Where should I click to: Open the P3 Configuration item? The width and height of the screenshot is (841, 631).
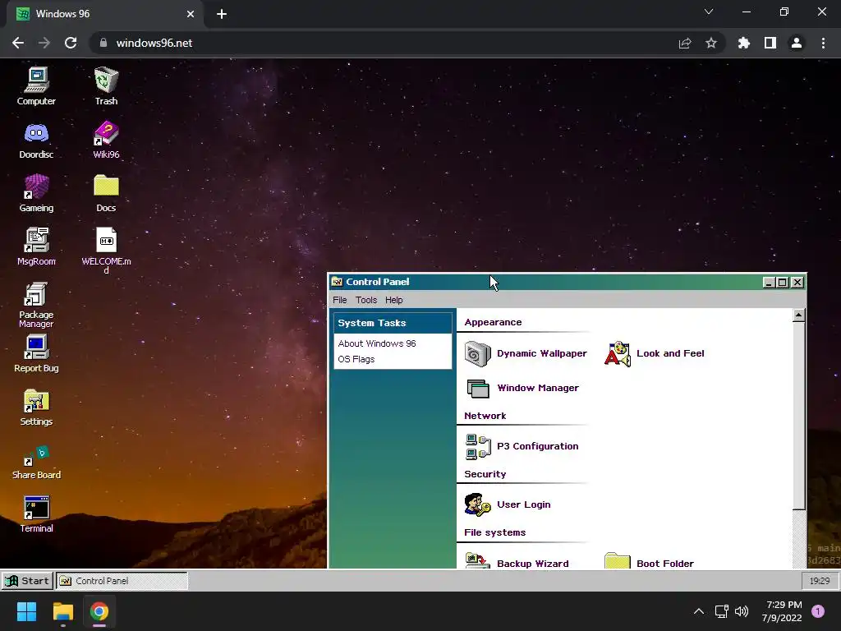click(x=522, y=446)
